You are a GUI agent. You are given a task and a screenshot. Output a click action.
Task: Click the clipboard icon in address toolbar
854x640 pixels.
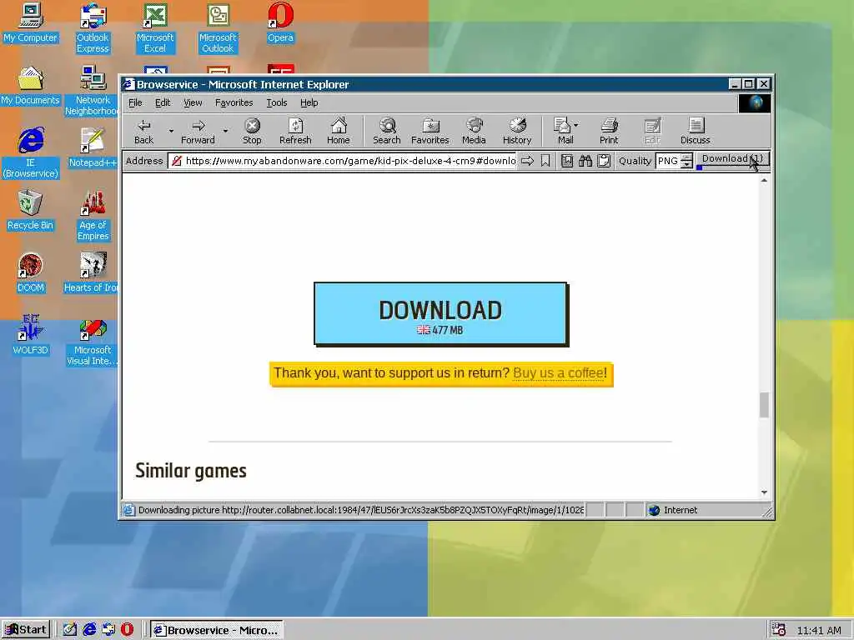604,161
